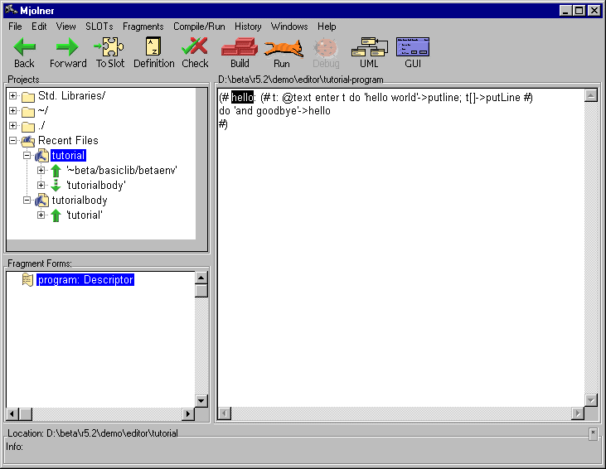This screenshot has width=606, height=469.
Task: Click the highlighted 'hello' text in editor
Action: point(242,98)
